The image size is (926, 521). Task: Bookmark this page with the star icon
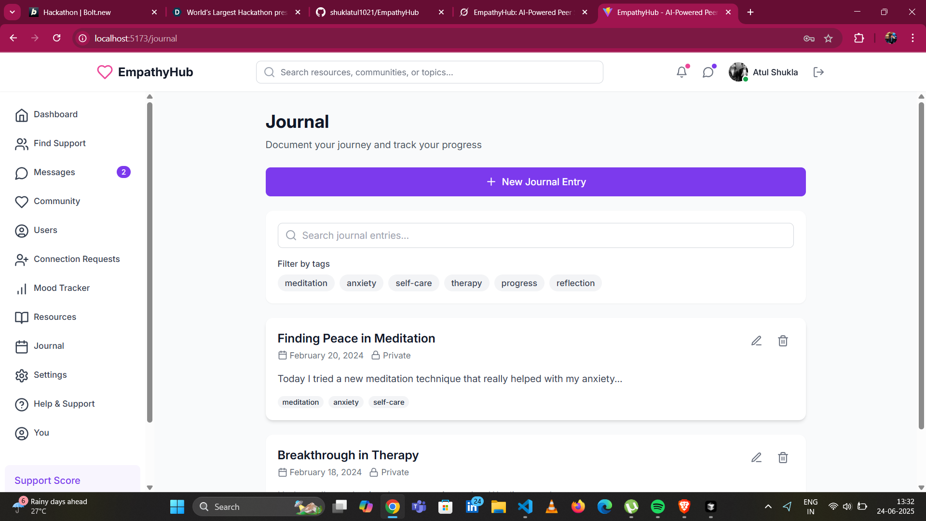(828, 39)
